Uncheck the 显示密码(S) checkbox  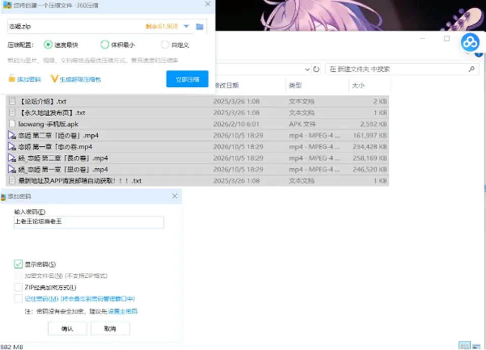[x=18, y=264]
